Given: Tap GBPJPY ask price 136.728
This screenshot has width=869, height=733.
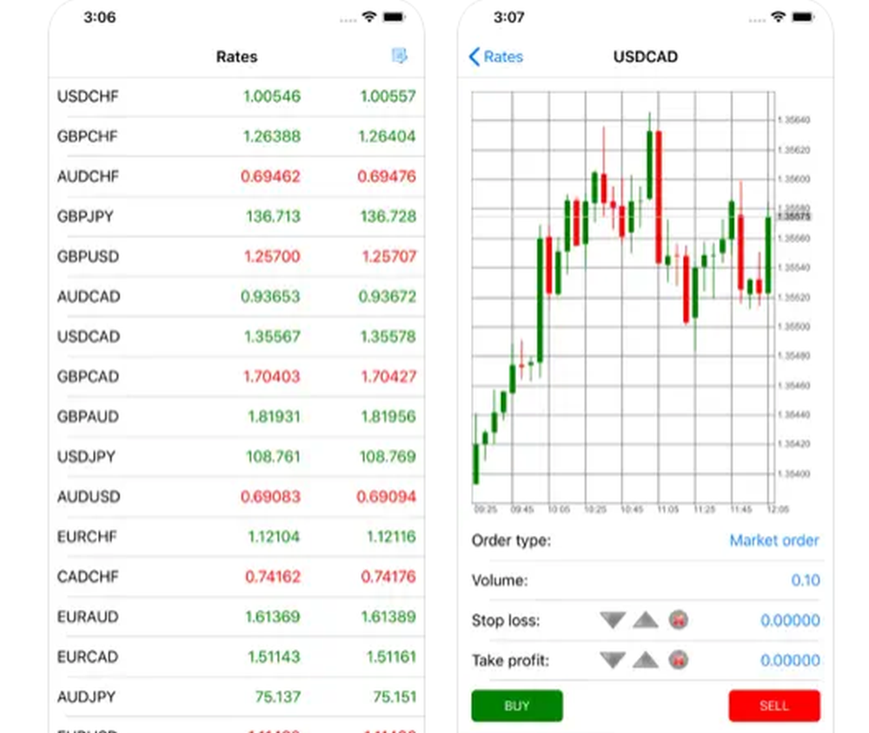Looking at the screenshot, I should point(388,216).
